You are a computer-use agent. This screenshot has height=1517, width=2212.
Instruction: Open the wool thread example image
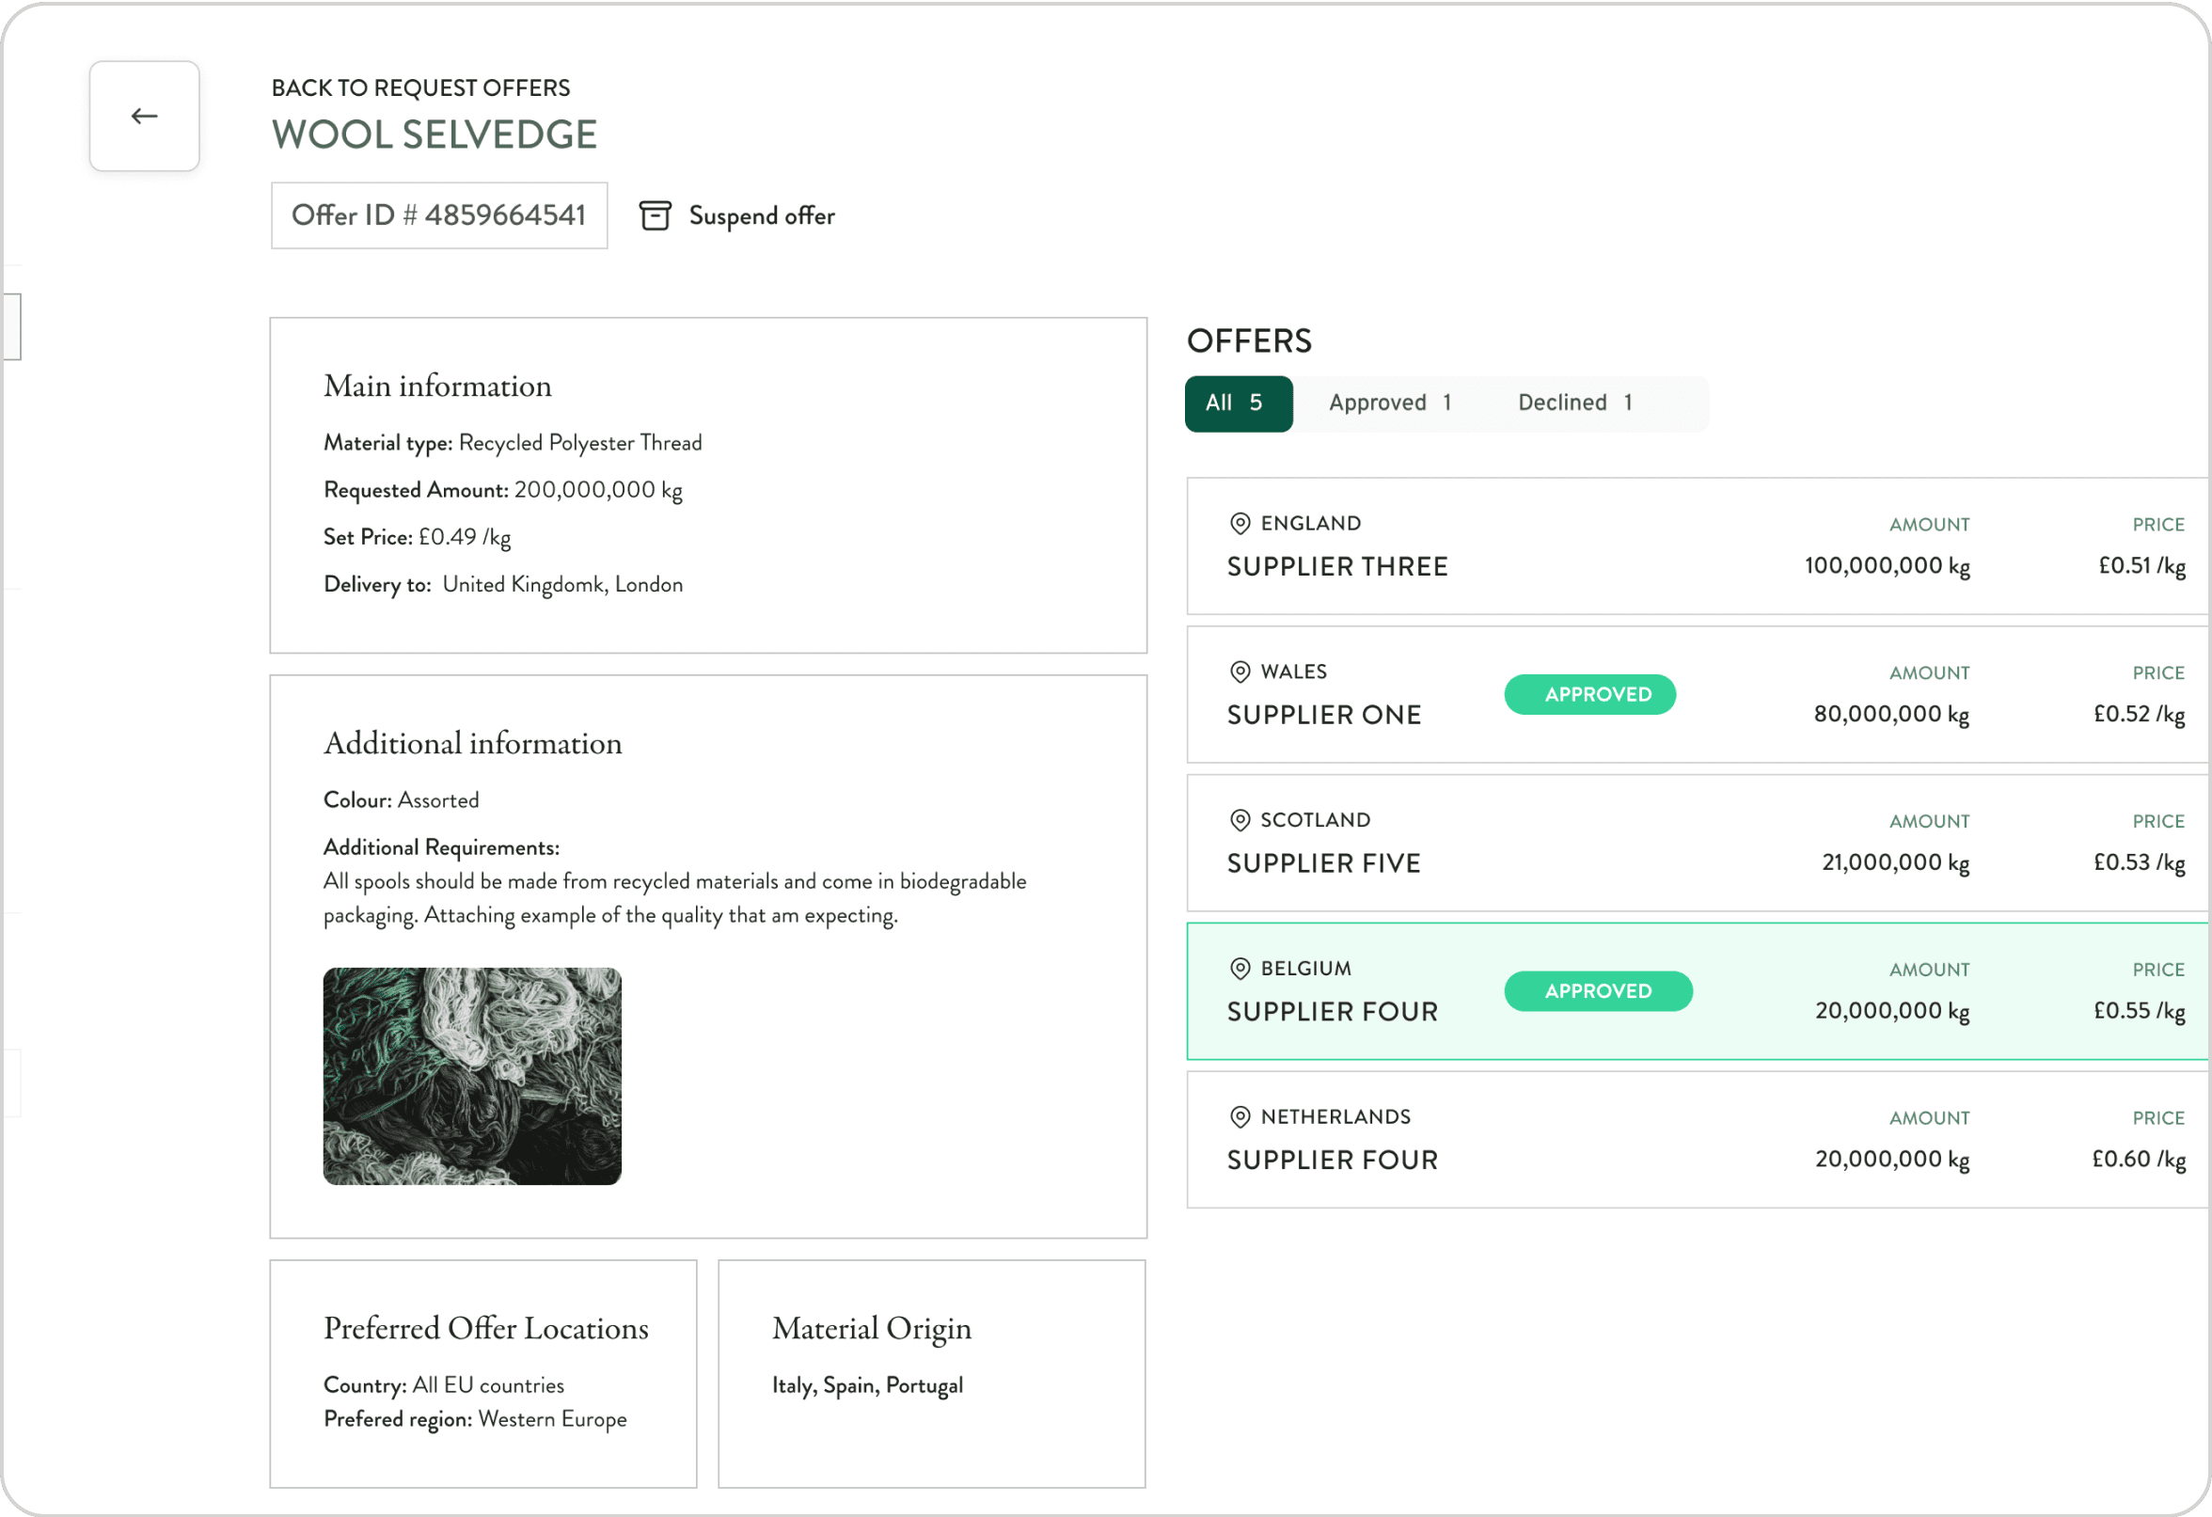(472, 1076)
